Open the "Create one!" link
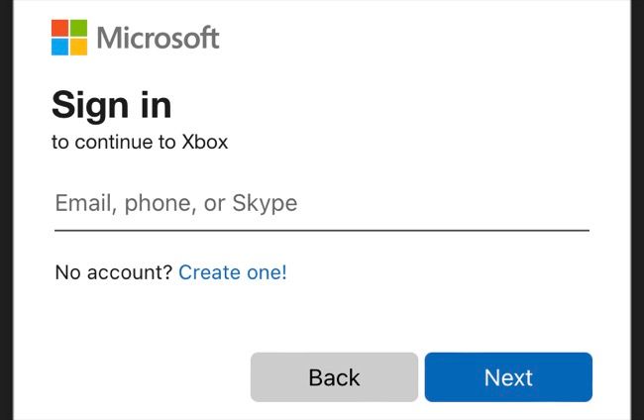This screenshot has width=644, height=420. click(233, 271)
